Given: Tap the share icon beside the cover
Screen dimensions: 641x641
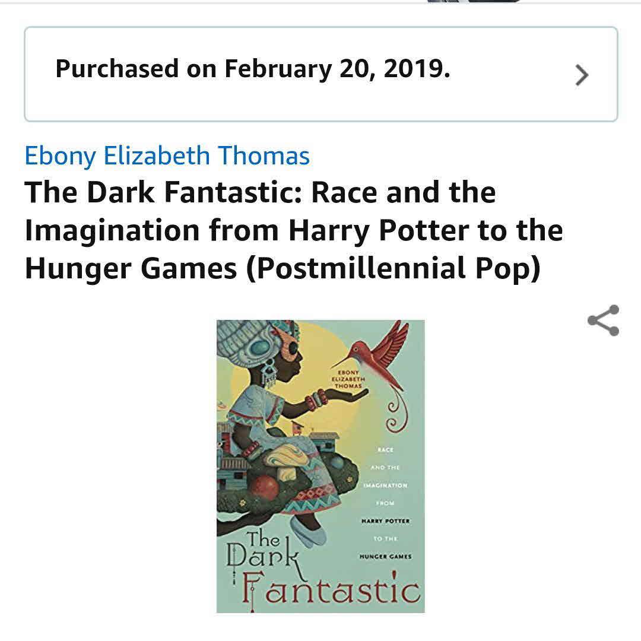Looking at the screenshot, I should coord(604,320).
